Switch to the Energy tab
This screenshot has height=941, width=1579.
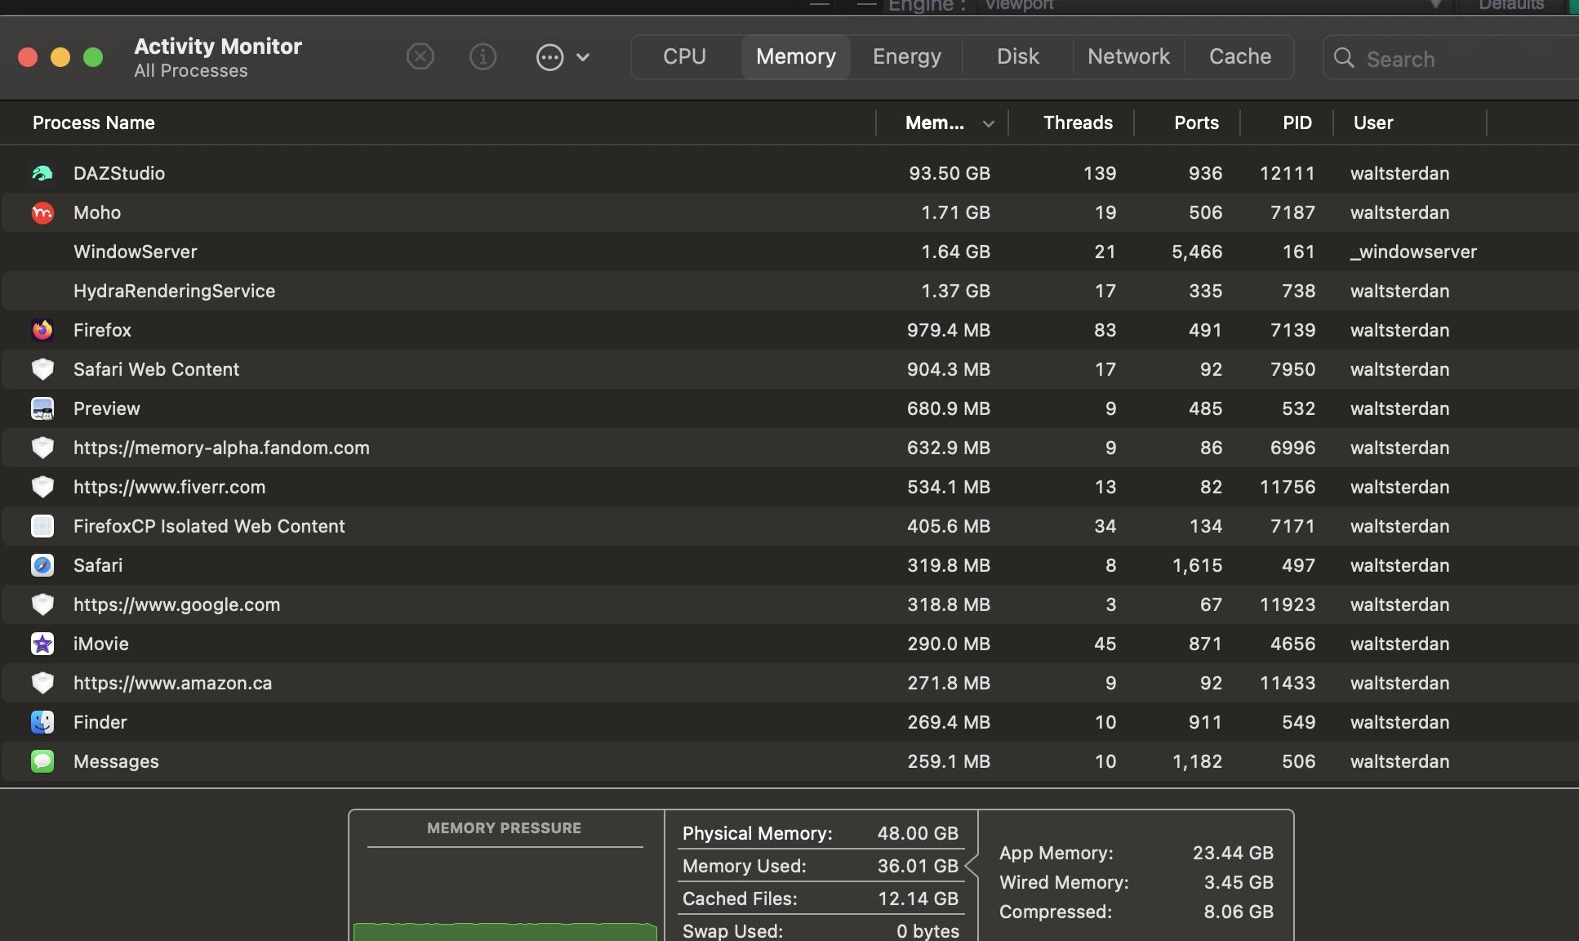click(x=906, y=57)
